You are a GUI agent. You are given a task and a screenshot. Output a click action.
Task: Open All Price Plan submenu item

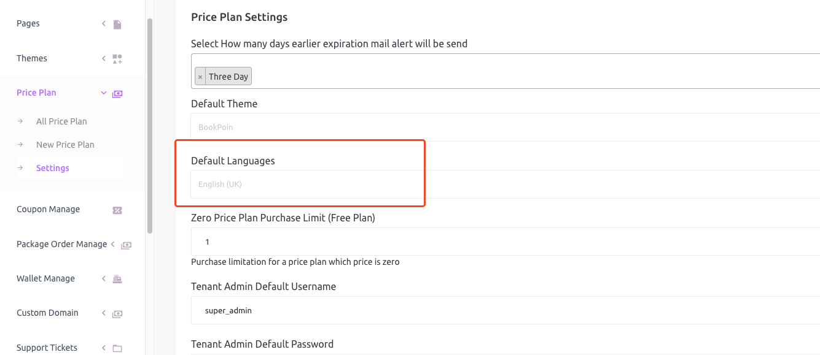click(x=61, y=121)
